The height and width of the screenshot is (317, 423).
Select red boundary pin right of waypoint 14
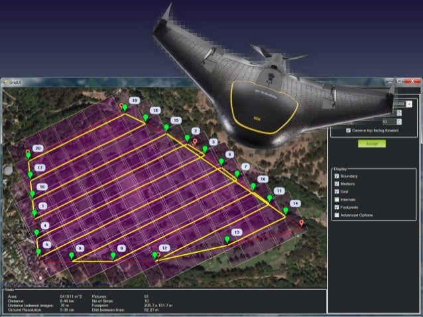point(301,223)
